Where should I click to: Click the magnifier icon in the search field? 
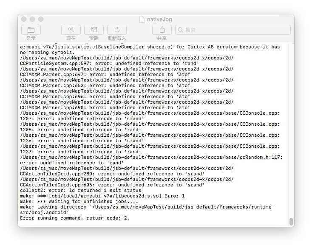coord(181,30)
